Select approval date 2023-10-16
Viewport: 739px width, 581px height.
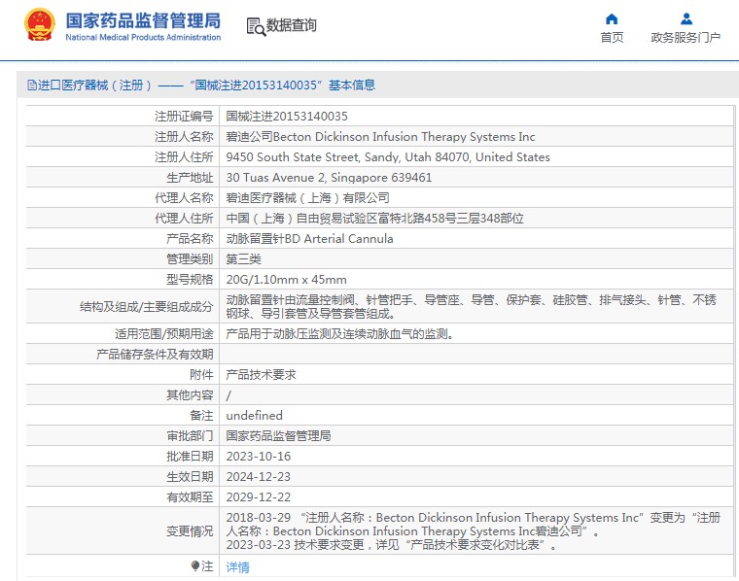[259, 457]
